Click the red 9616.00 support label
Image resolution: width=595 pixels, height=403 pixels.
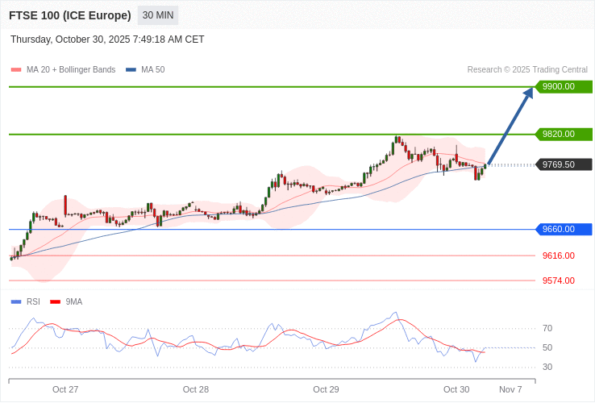point(558,256)
